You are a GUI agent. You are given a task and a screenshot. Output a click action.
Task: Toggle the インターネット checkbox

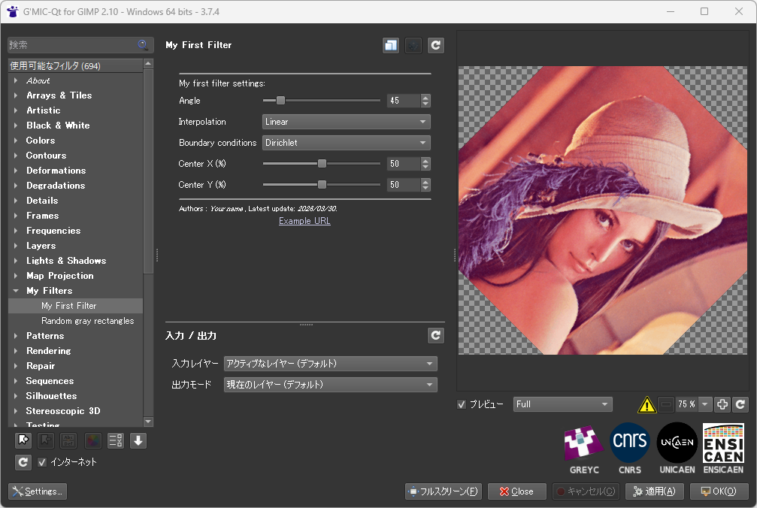click(x=42, y=462)
